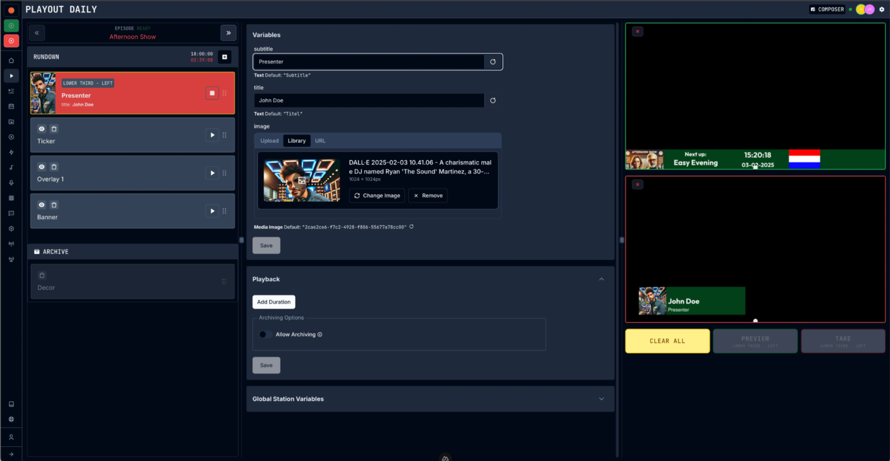
Task: Collapse the Playback section
Action: coord(601,279)
